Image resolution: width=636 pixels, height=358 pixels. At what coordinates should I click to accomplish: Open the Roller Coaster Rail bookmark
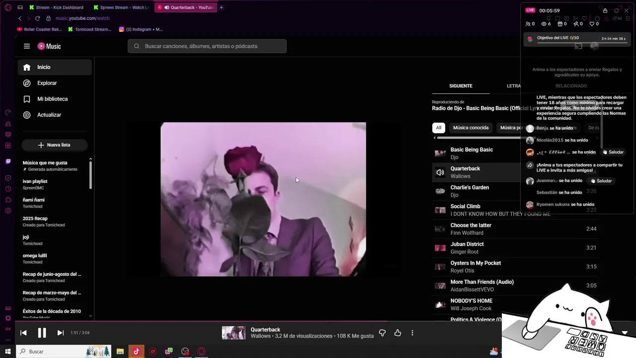click(x=39, y=29)
